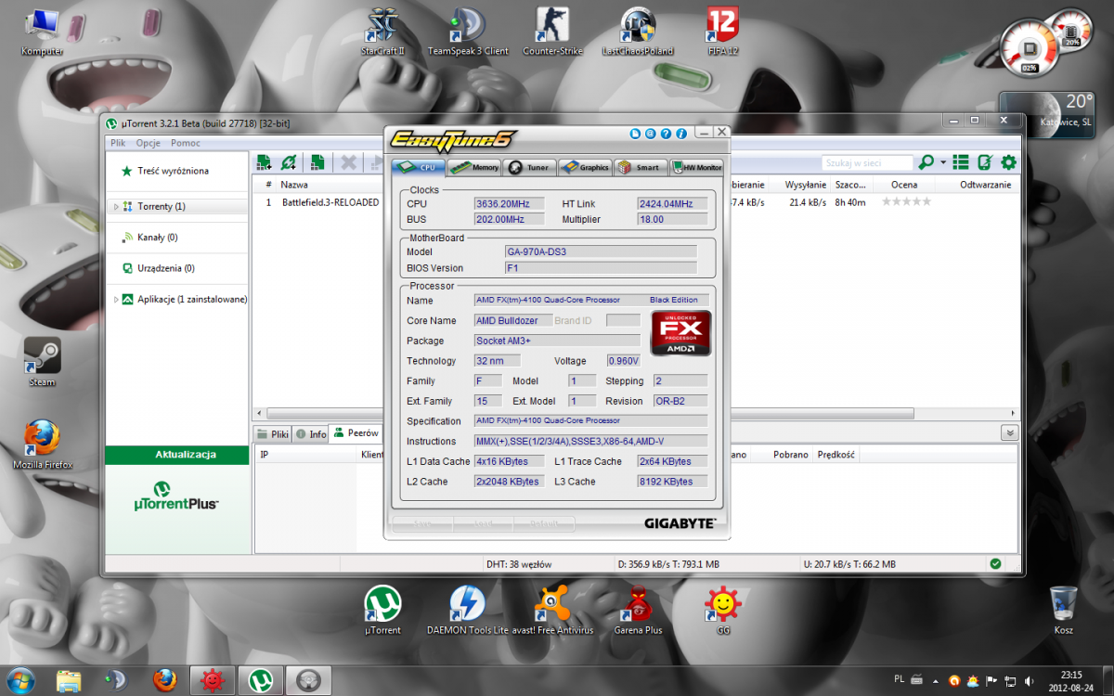Open the search engine dropdown arrow
The height and width of the screenshot is (696, 1114).
[942, 162]
